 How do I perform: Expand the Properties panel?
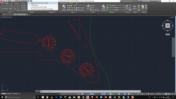tap(112, 12)
